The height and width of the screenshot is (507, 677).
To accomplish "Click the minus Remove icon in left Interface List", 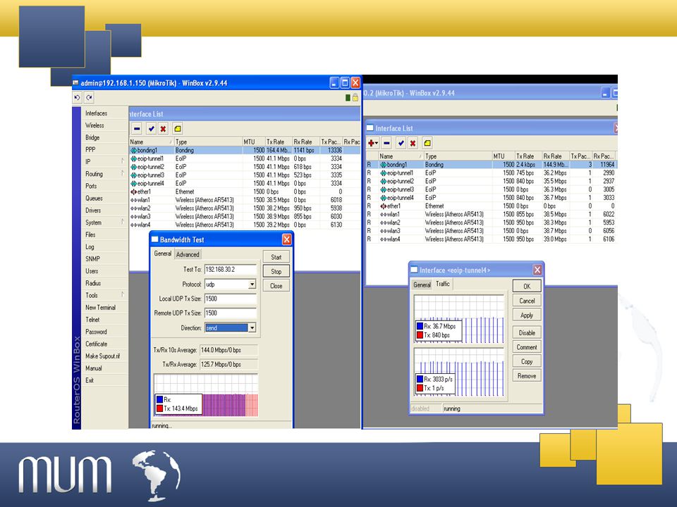I will click(x=137, y=128).
